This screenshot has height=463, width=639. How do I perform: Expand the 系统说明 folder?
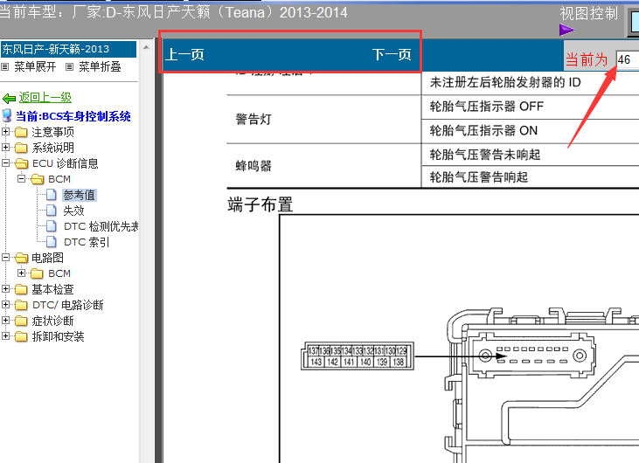[x=6, y=147]
